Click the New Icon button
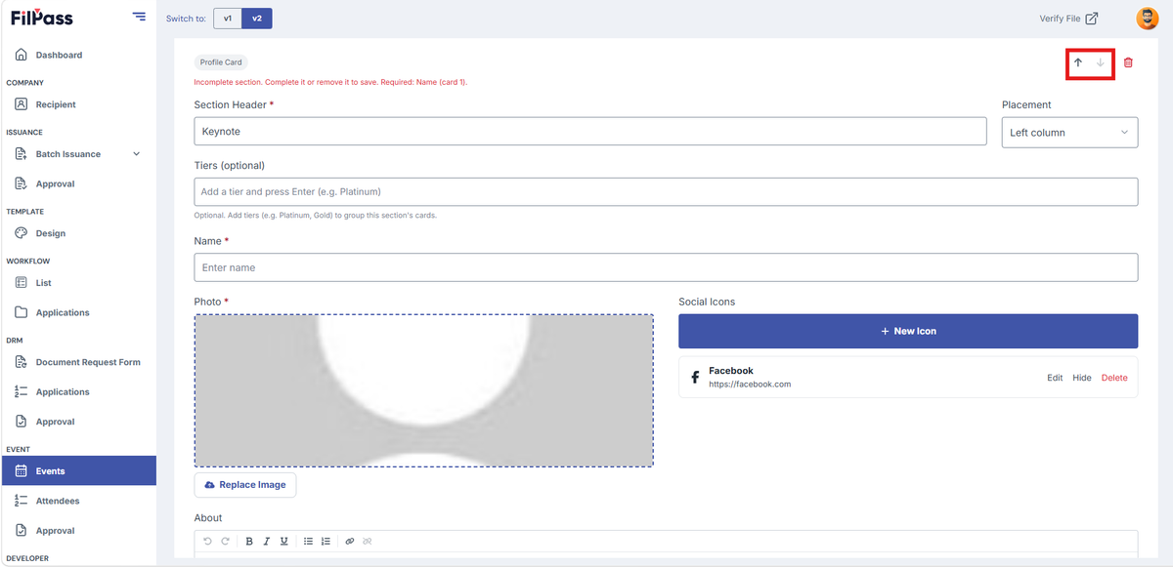The height and width of the screenshot is (567, 1173). point(908,331)
